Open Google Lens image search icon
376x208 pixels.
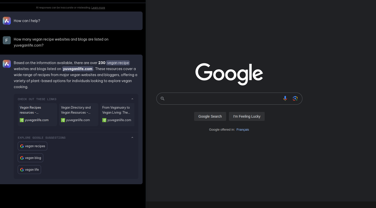[x=295, y=98]
